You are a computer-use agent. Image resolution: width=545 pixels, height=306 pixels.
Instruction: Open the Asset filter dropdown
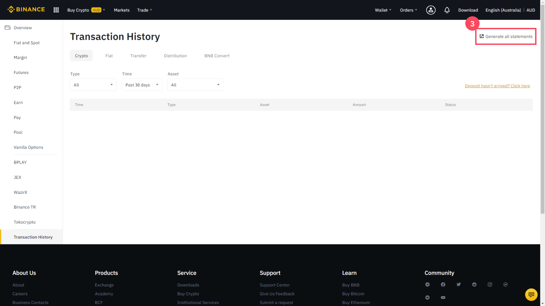pyautogui.click(x=196, y=85)
